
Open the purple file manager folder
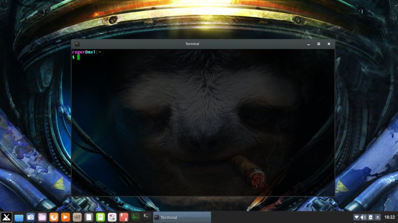42,217
